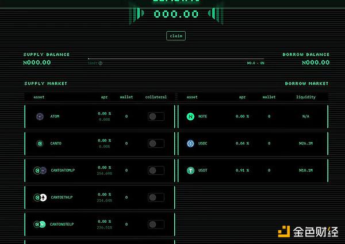
Task: Click the BORROW MARKET heading
Action: [x=306, y=83]
